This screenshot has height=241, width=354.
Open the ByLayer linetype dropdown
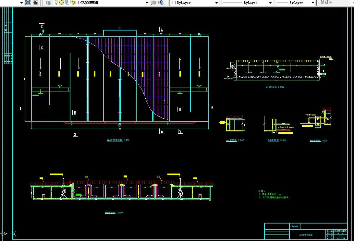(x=270, y=3)
